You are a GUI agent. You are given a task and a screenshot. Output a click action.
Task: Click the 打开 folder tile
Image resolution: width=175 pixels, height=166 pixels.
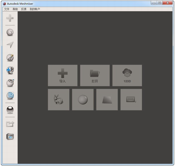pyautogui.click(x=95, y=75)
